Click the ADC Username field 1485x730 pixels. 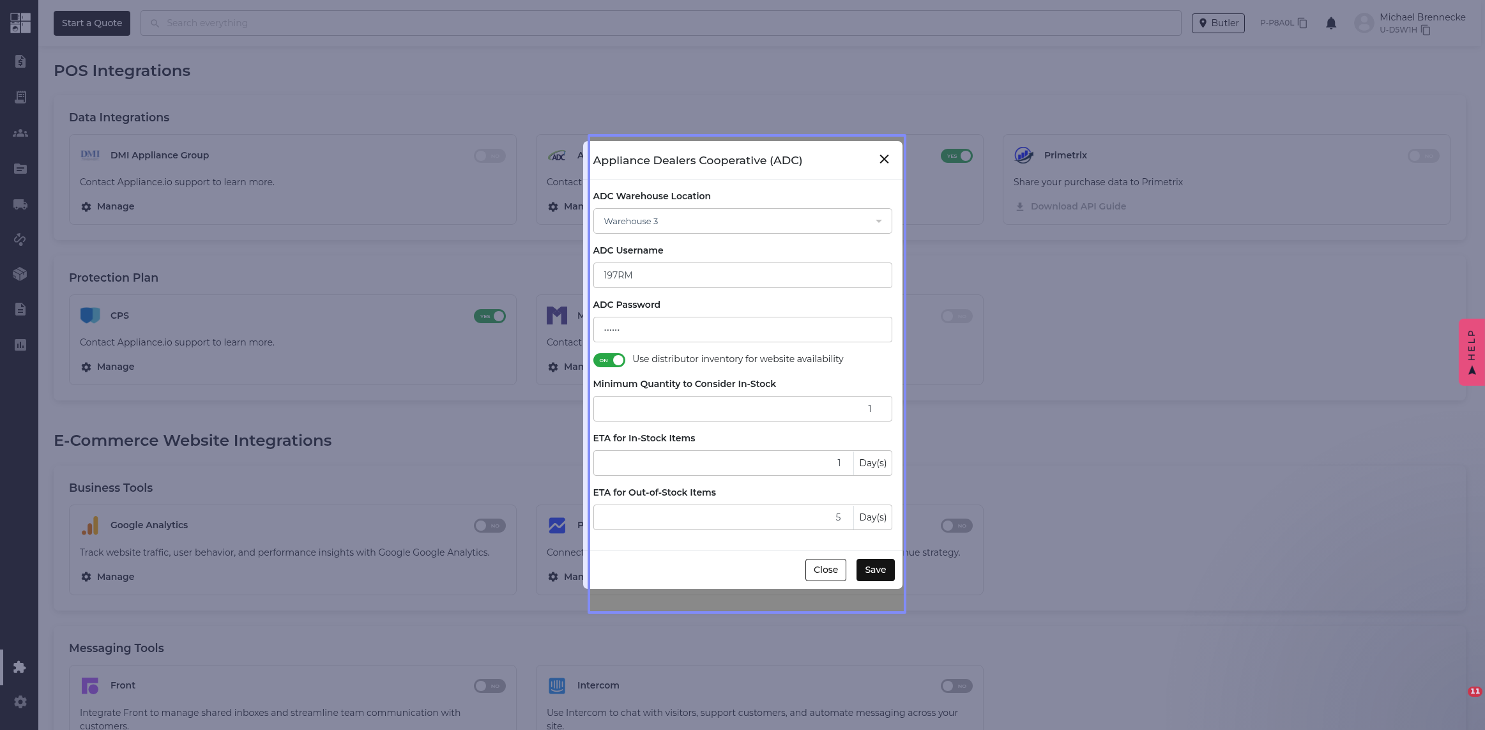pyautogui.click(x=742, y=275)
